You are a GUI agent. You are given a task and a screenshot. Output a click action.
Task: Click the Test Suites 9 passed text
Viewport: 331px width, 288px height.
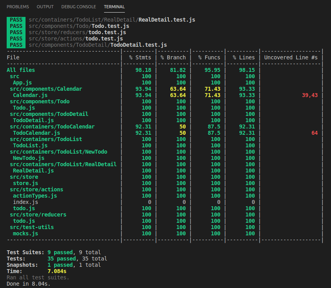point(60,253)
